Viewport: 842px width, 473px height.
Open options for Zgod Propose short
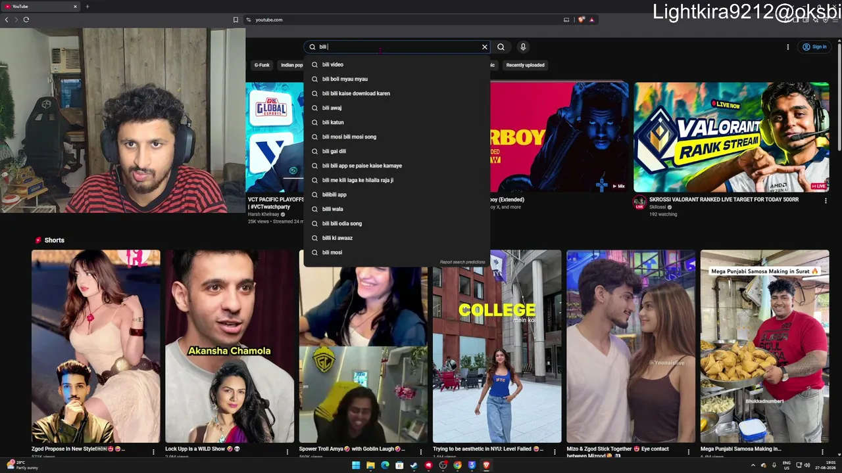[153, 452]
